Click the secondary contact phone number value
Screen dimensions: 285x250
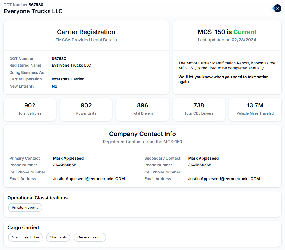(200, 165)
